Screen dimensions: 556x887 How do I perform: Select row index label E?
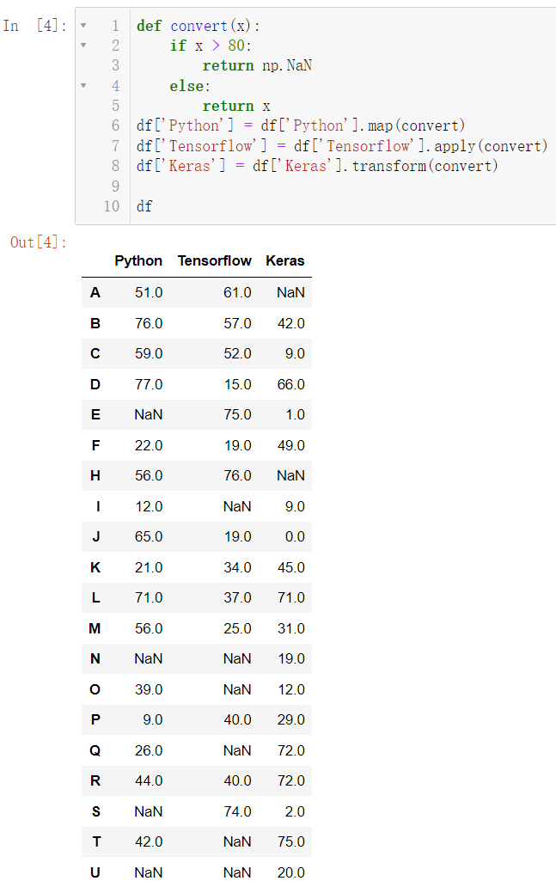[x=95, y=414]
